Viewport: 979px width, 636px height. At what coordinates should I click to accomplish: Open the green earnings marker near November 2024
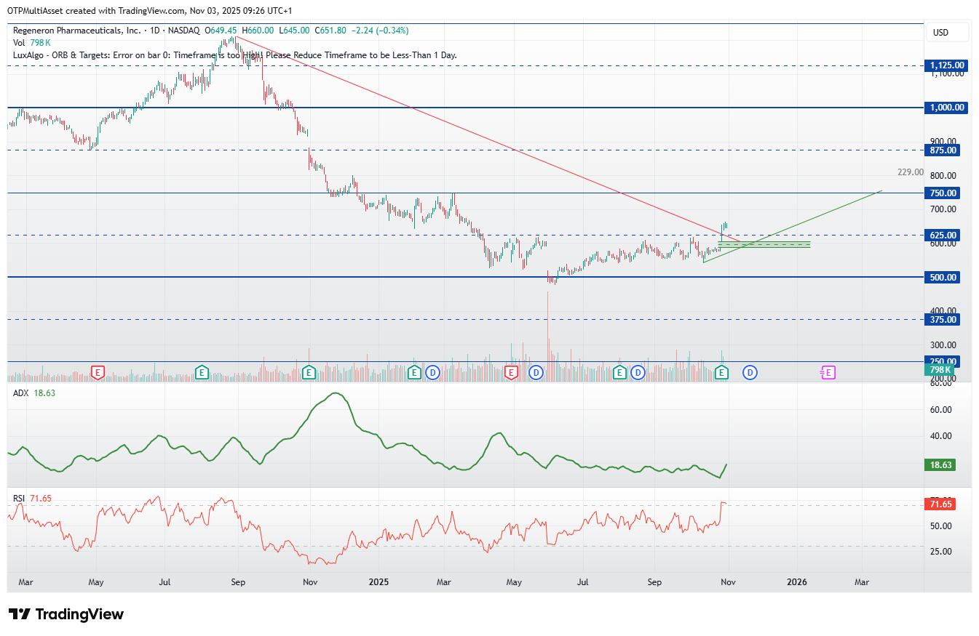pyautogui.click(x=309, y=373)
